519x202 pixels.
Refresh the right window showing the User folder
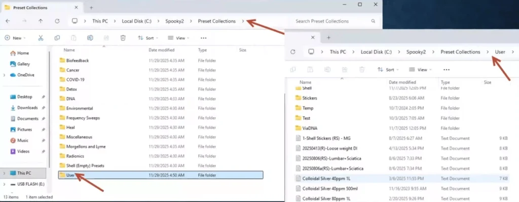[293, 52]
